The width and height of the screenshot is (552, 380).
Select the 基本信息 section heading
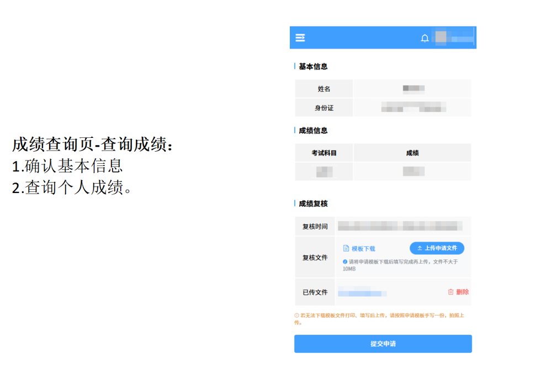(313, 67)
